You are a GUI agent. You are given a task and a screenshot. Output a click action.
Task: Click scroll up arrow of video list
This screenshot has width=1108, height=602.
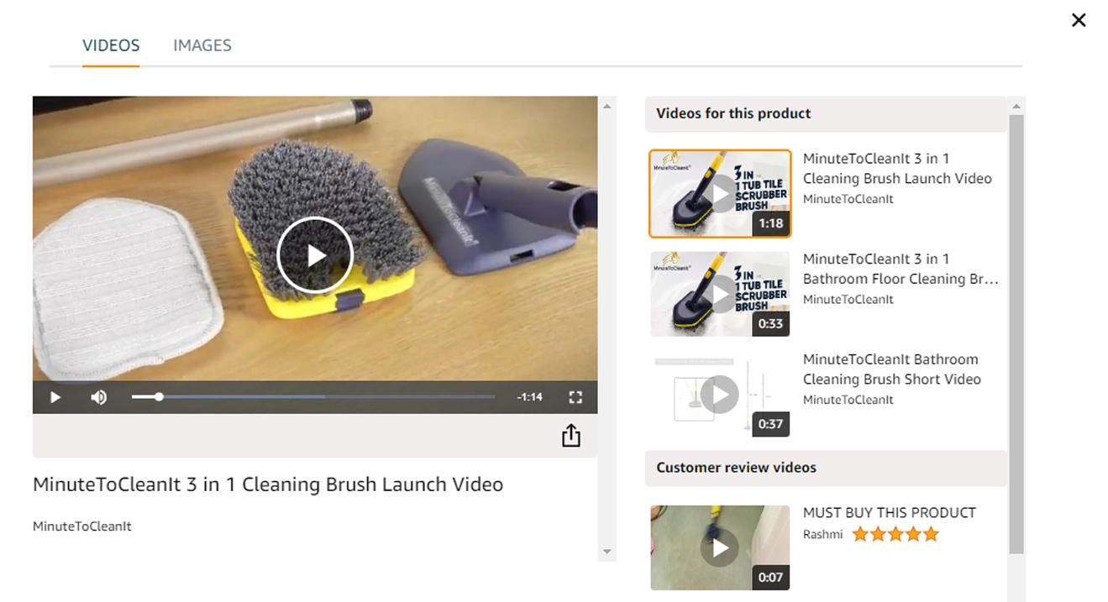click(x=1016, y=107)
